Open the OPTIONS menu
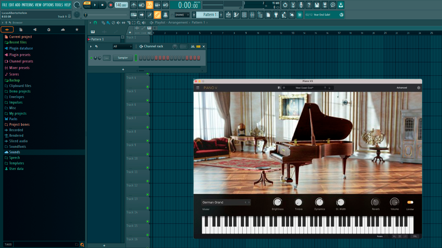Screen dimensions: 442x248 click(48, 5)
